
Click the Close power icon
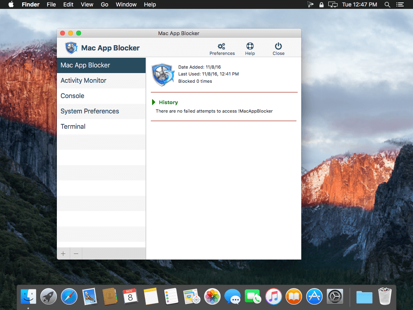278,46
